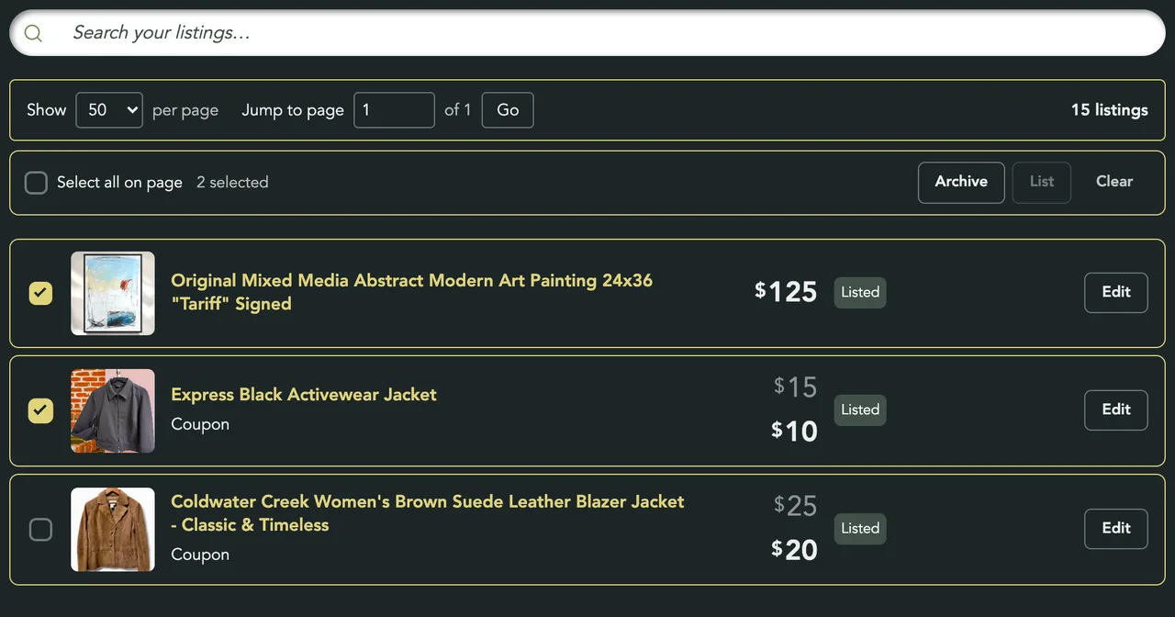This screenshot has width=1175, height=617.
Task: Click the Jump to page number field
Action: (394, 110)
